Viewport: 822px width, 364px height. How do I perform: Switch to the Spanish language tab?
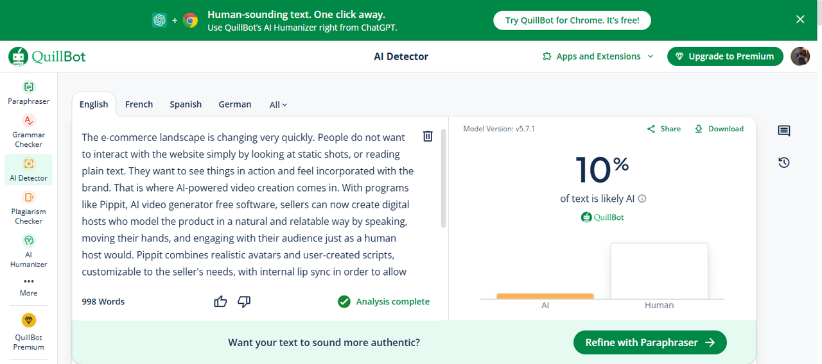[186, 104]
